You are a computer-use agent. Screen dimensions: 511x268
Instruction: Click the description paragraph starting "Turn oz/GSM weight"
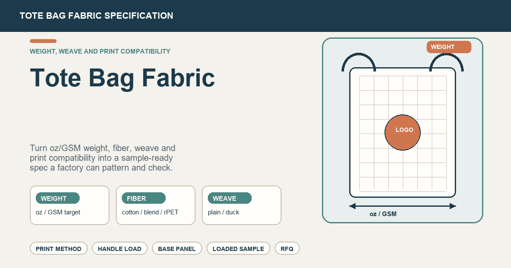click(103, 158)
